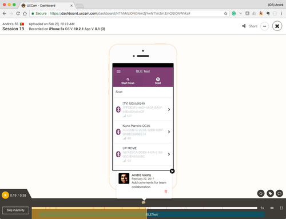The height and width of the screenshot is (219, 286).
Task: Click André Vieira's avatar in the comment
Action: coord(124,178)
